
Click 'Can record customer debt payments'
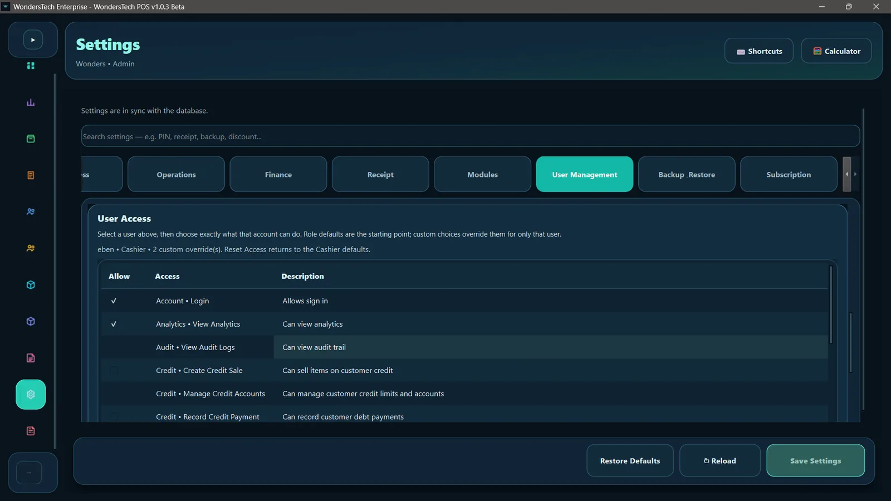pyautogui.click(x=343, y=416)
